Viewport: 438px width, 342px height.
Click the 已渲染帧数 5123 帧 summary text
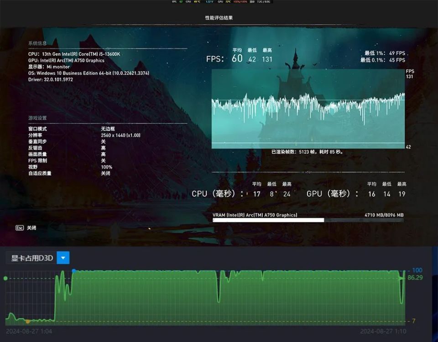308,152
